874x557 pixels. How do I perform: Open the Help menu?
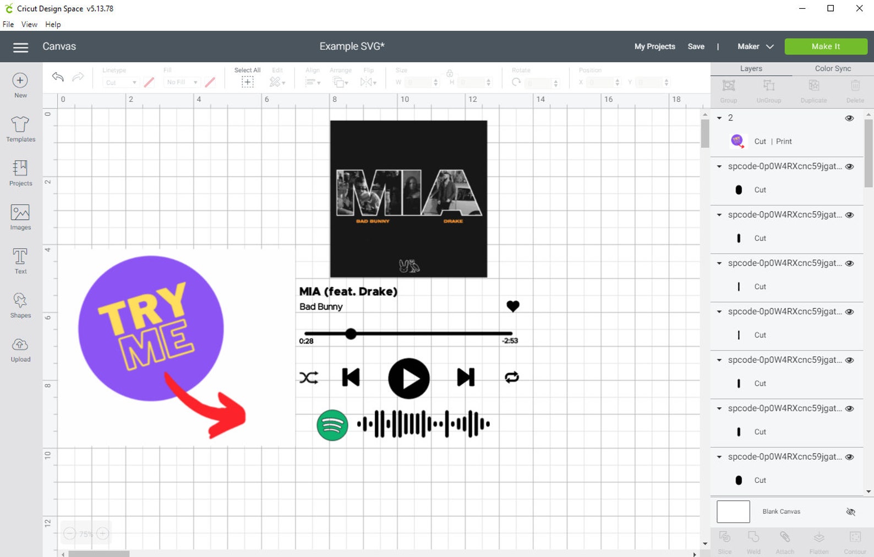coord(53,24)
